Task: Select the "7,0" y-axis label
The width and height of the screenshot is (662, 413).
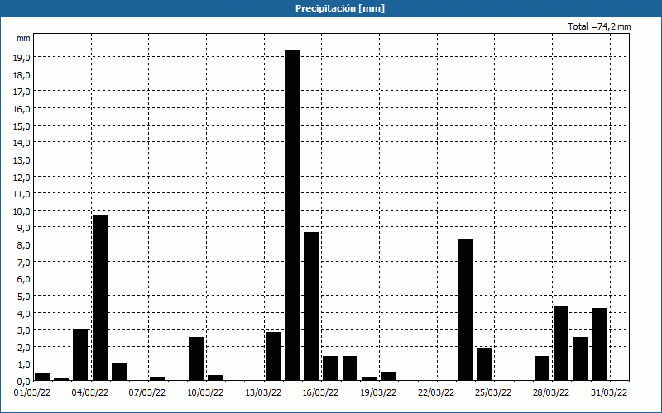Action: (x=23, y=262)
